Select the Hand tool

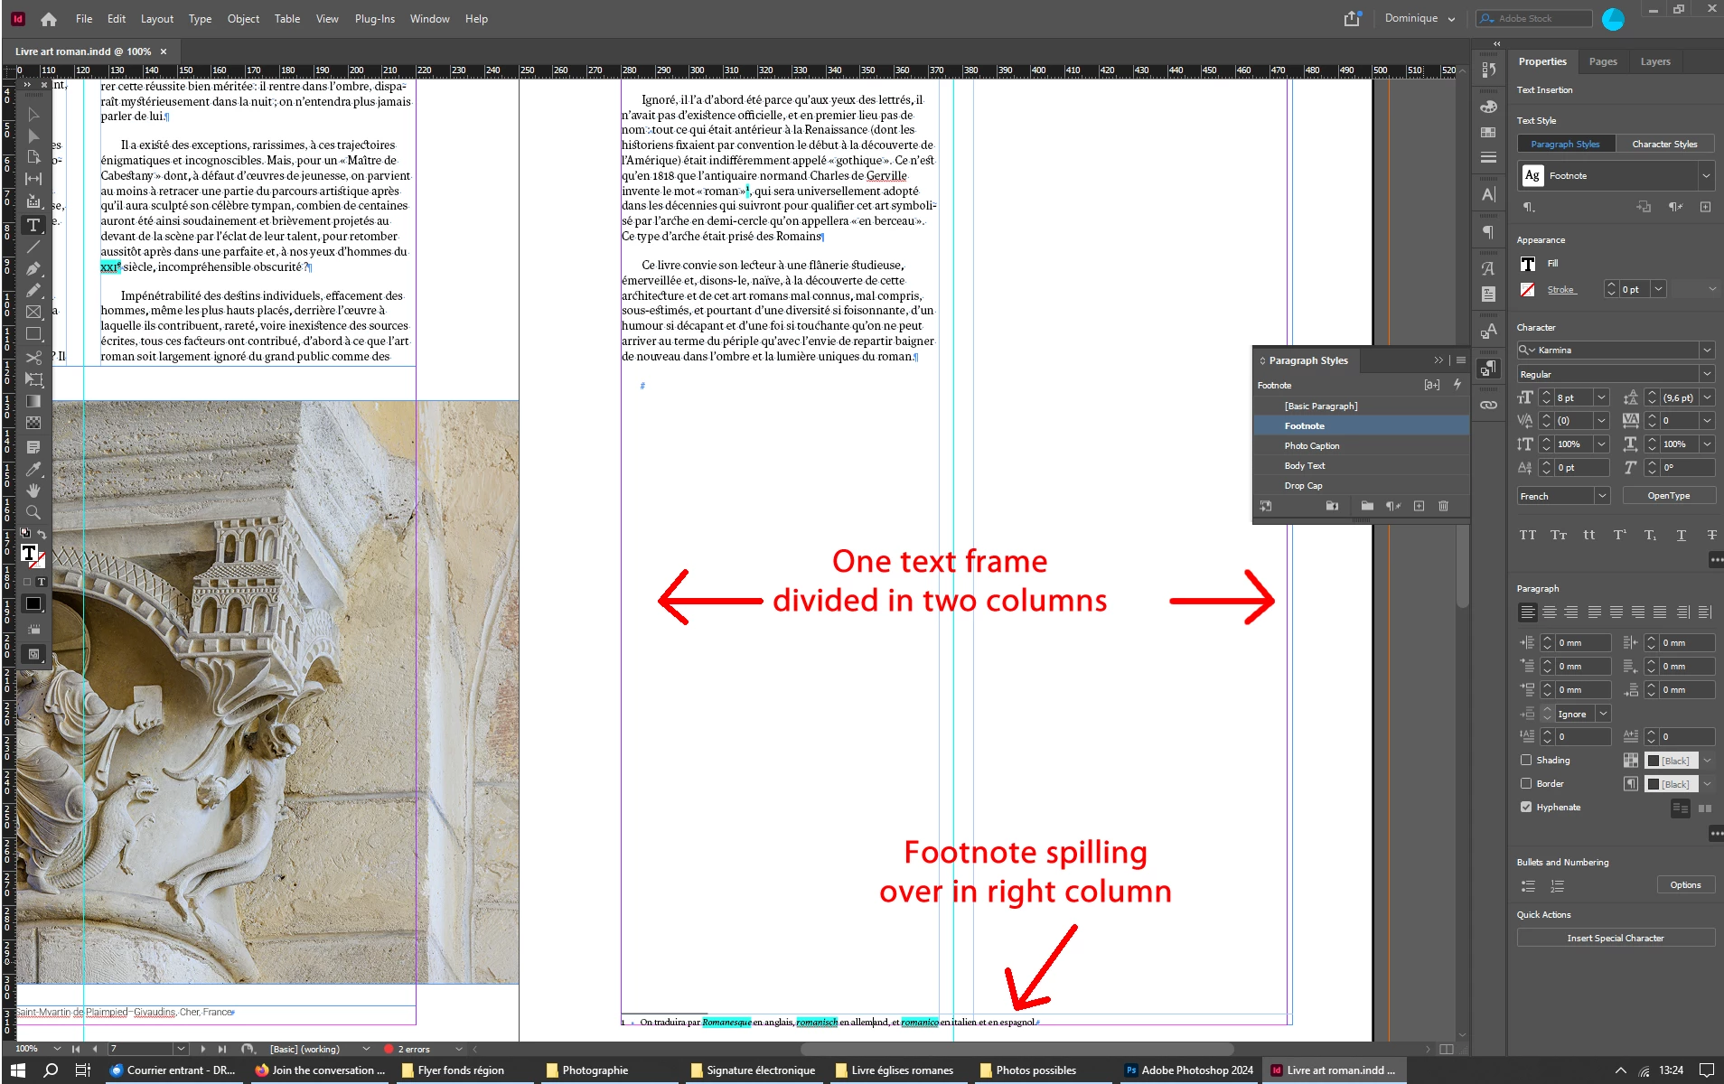click(33, 491)
